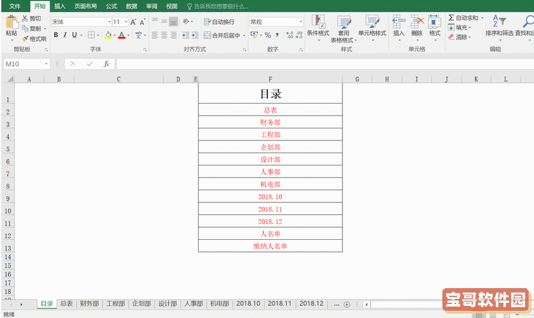Apply the red font color A
Screen dimensions: 534x318
tap(121, 35)
